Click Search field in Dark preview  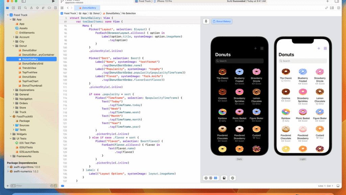click(240, 61)
